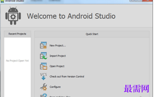Screen dimensions: 154x97
Task: Select Import Project label
Action: coord(58,56)
